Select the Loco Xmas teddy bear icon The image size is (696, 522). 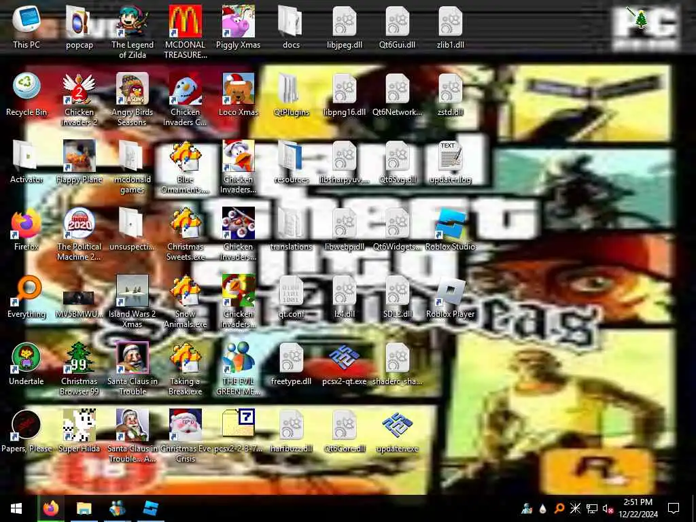coord(239,88)
